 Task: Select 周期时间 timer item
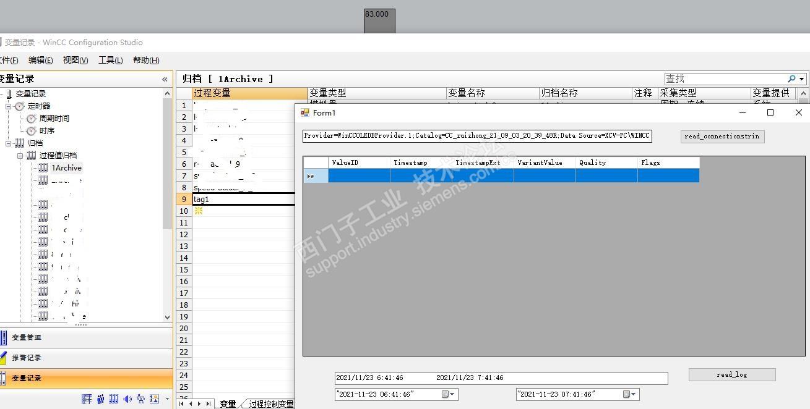pos(54,118)
